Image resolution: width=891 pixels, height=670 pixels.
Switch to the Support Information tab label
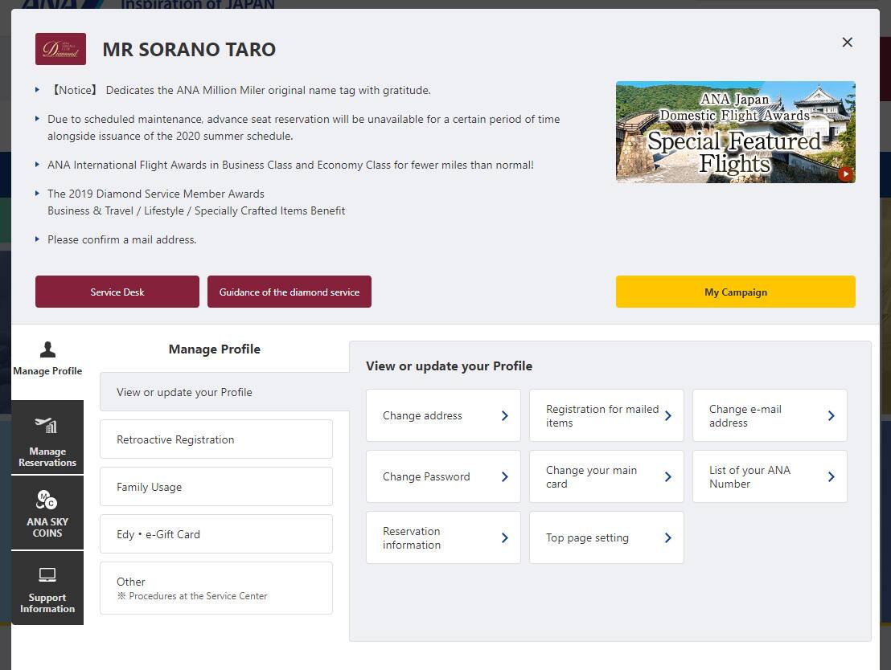(47, 603)
